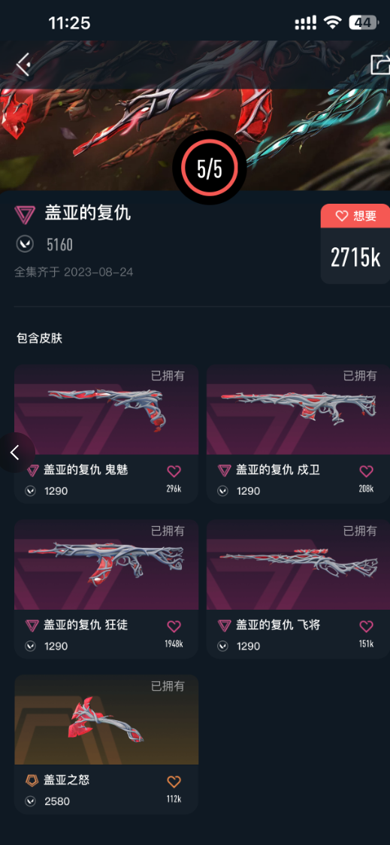
Task: Toggle the 想要 wishlist button for the bundle
Action: (355, 216)
